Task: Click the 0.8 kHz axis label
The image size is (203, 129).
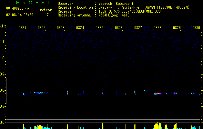Action: click(3, 90)
